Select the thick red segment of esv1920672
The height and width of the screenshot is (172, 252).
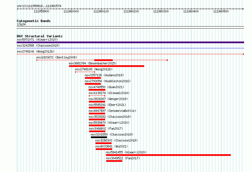point(104,60)
